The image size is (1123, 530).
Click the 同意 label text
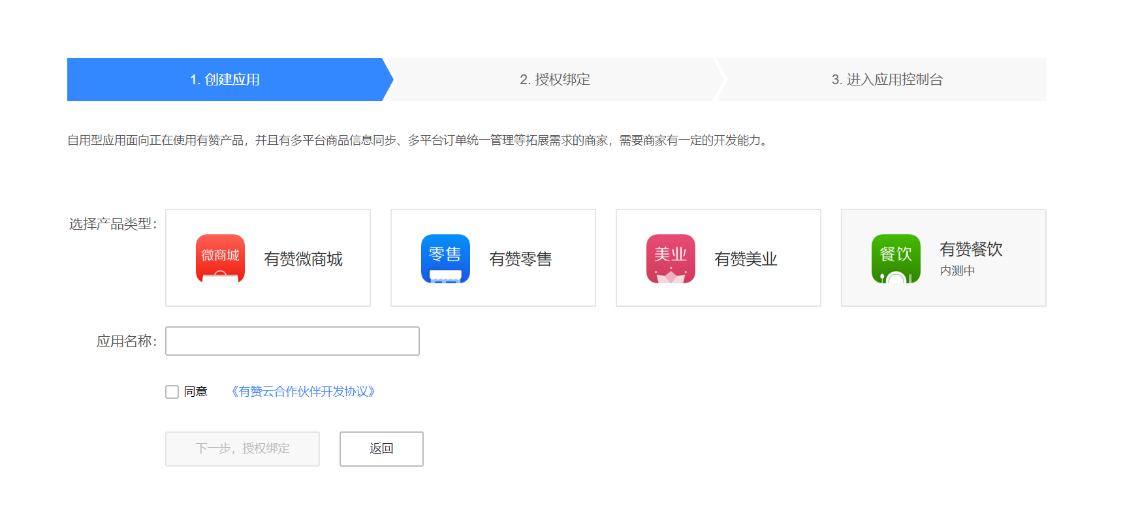coord(195,392)
